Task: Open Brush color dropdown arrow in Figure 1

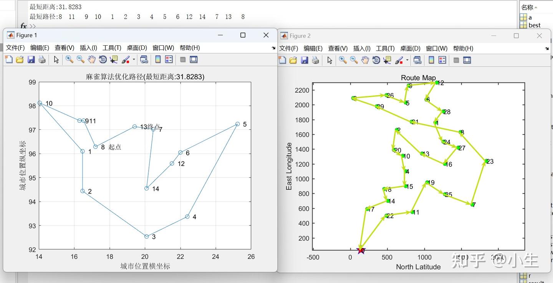Action: pyautogui.click(x=134, y=60)
